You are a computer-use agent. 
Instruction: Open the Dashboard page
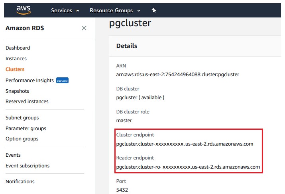(x=18, y=48)
